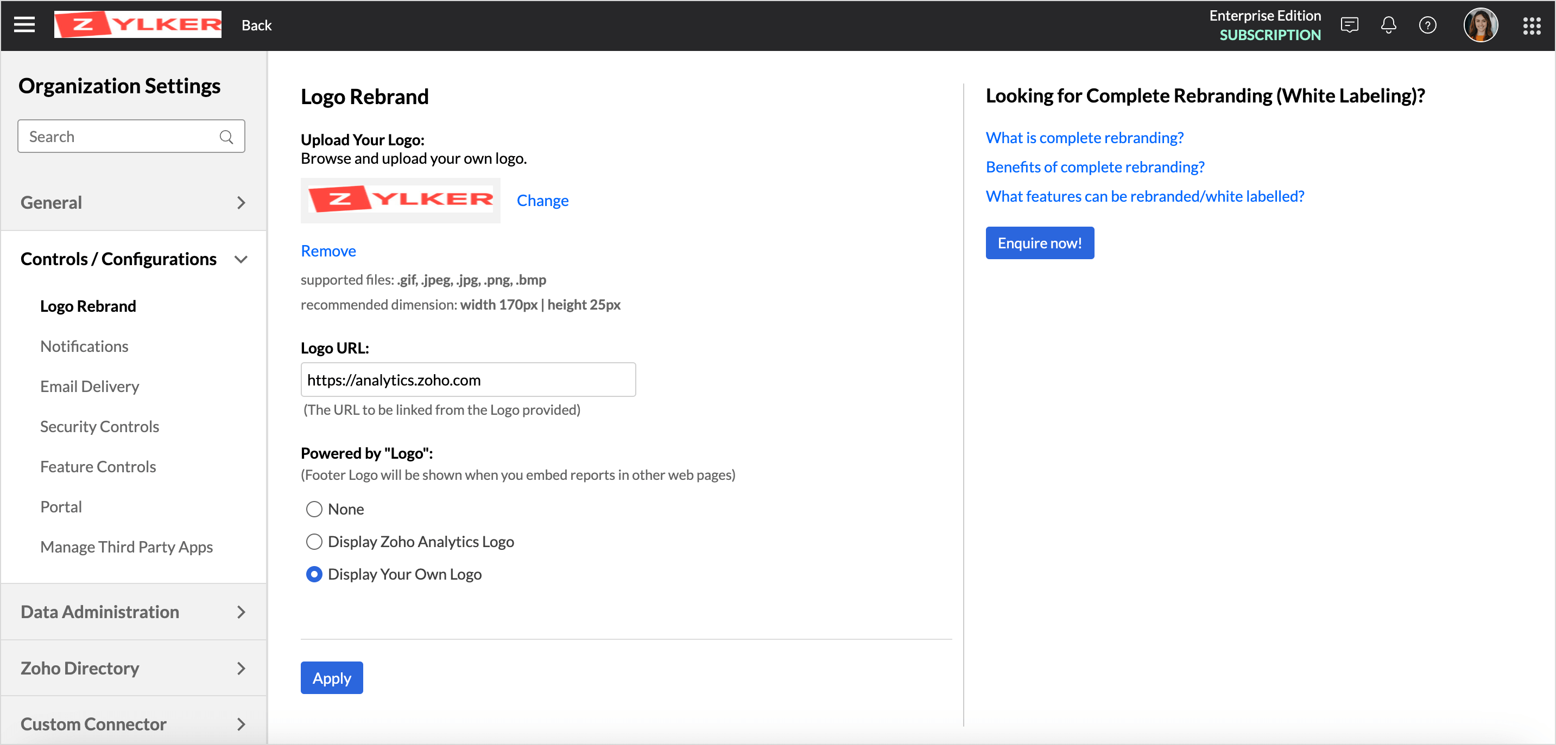
Task: Click the Apply button
Action: coord(332,678)
